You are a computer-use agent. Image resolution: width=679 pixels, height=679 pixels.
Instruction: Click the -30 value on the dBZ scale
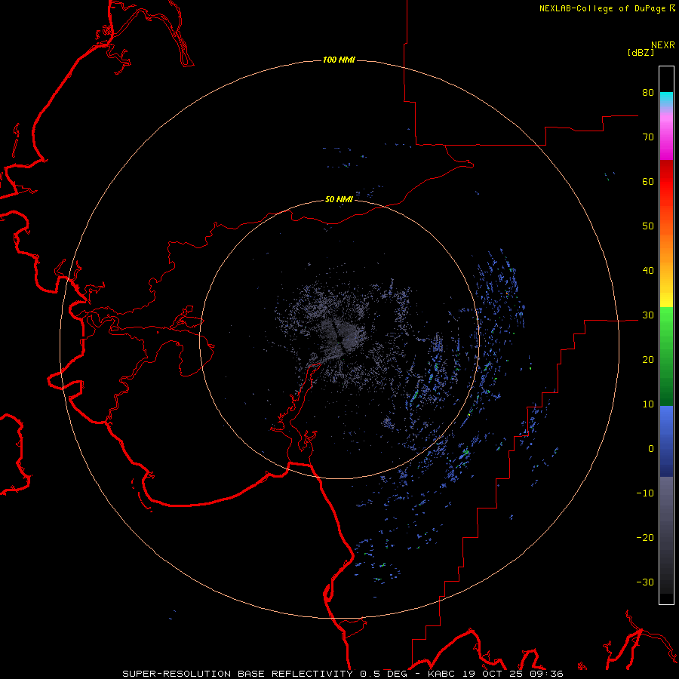(x=645, y=582)
